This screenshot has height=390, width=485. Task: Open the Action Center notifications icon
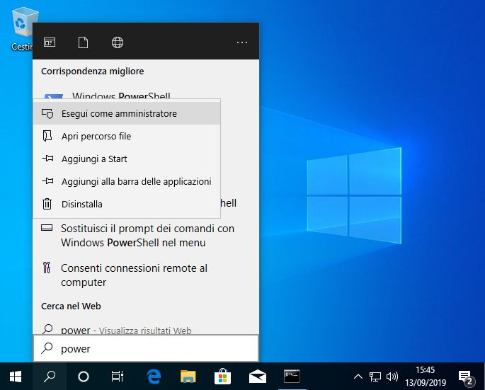(x=466, y=378)
